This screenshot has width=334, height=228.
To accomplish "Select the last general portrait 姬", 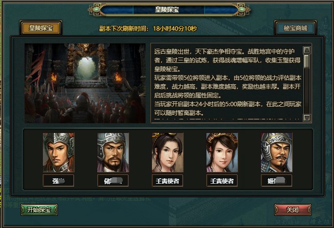I will (x=277, y=152).
